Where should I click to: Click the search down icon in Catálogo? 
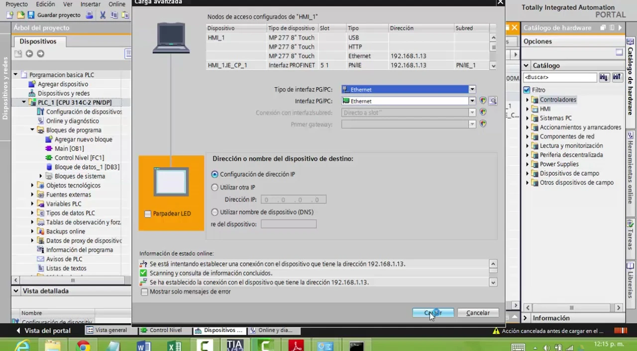pos(604,77)
